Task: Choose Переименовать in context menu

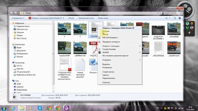Action: tap(120, 78)
